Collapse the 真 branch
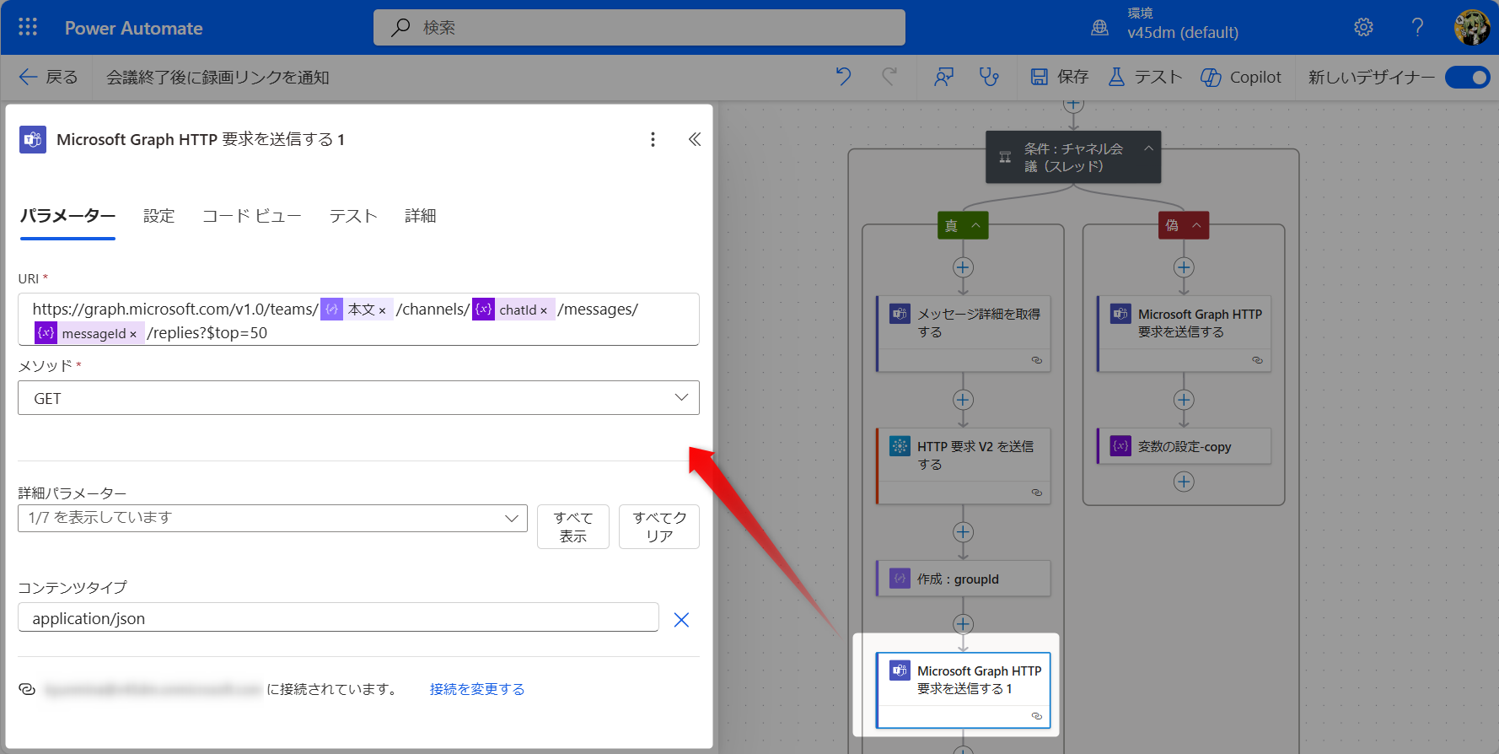 click(975, 225)
